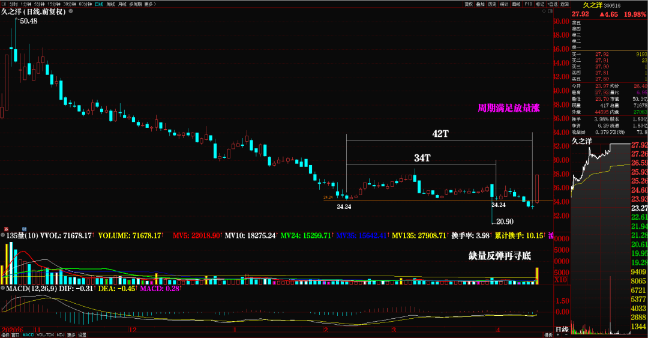Viewport: 648px width, 338px height.
Task: Click 久之洋 mini intraday chart title
Action: (581, 141)
